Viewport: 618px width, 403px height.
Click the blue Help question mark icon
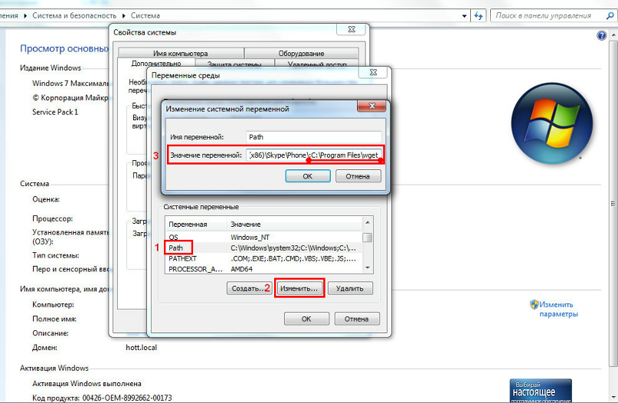click(x=601, y=36)
